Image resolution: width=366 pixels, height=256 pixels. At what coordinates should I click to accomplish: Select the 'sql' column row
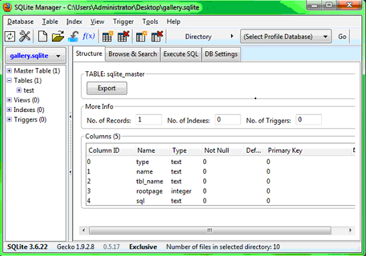(x=220, y=201)
